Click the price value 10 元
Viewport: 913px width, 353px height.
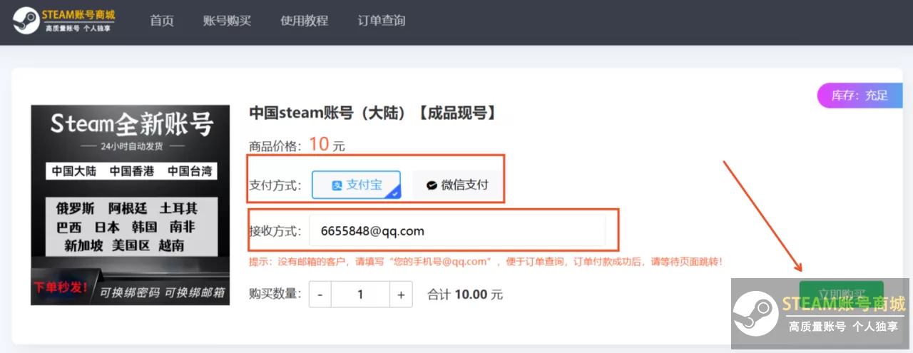(327, 145)
